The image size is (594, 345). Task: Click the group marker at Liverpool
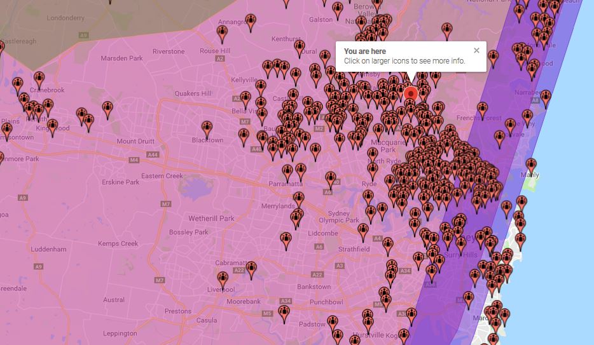[x=223, y=280]
